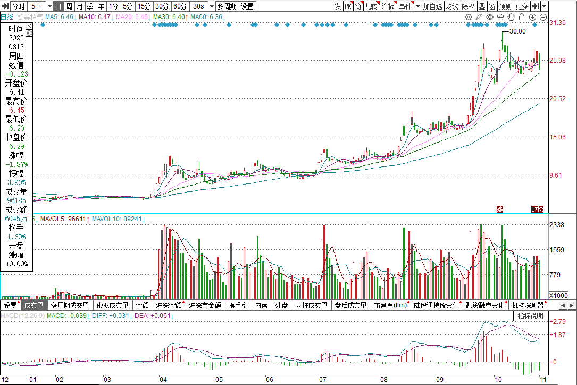
Task: Open the toolbox icon above the chart
Action: pyautogui.click(x=500, y=17)
